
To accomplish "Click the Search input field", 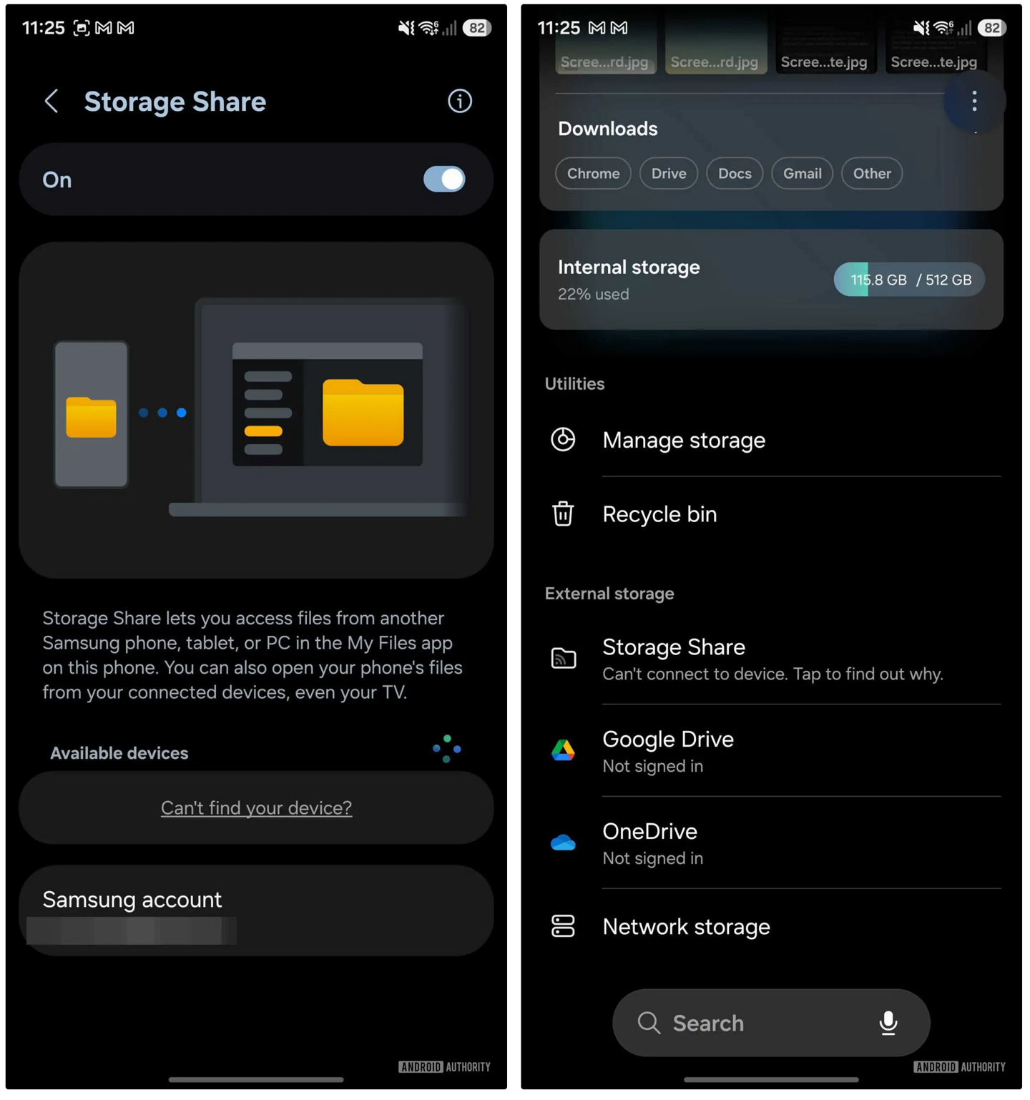I will click(751, 1023).
